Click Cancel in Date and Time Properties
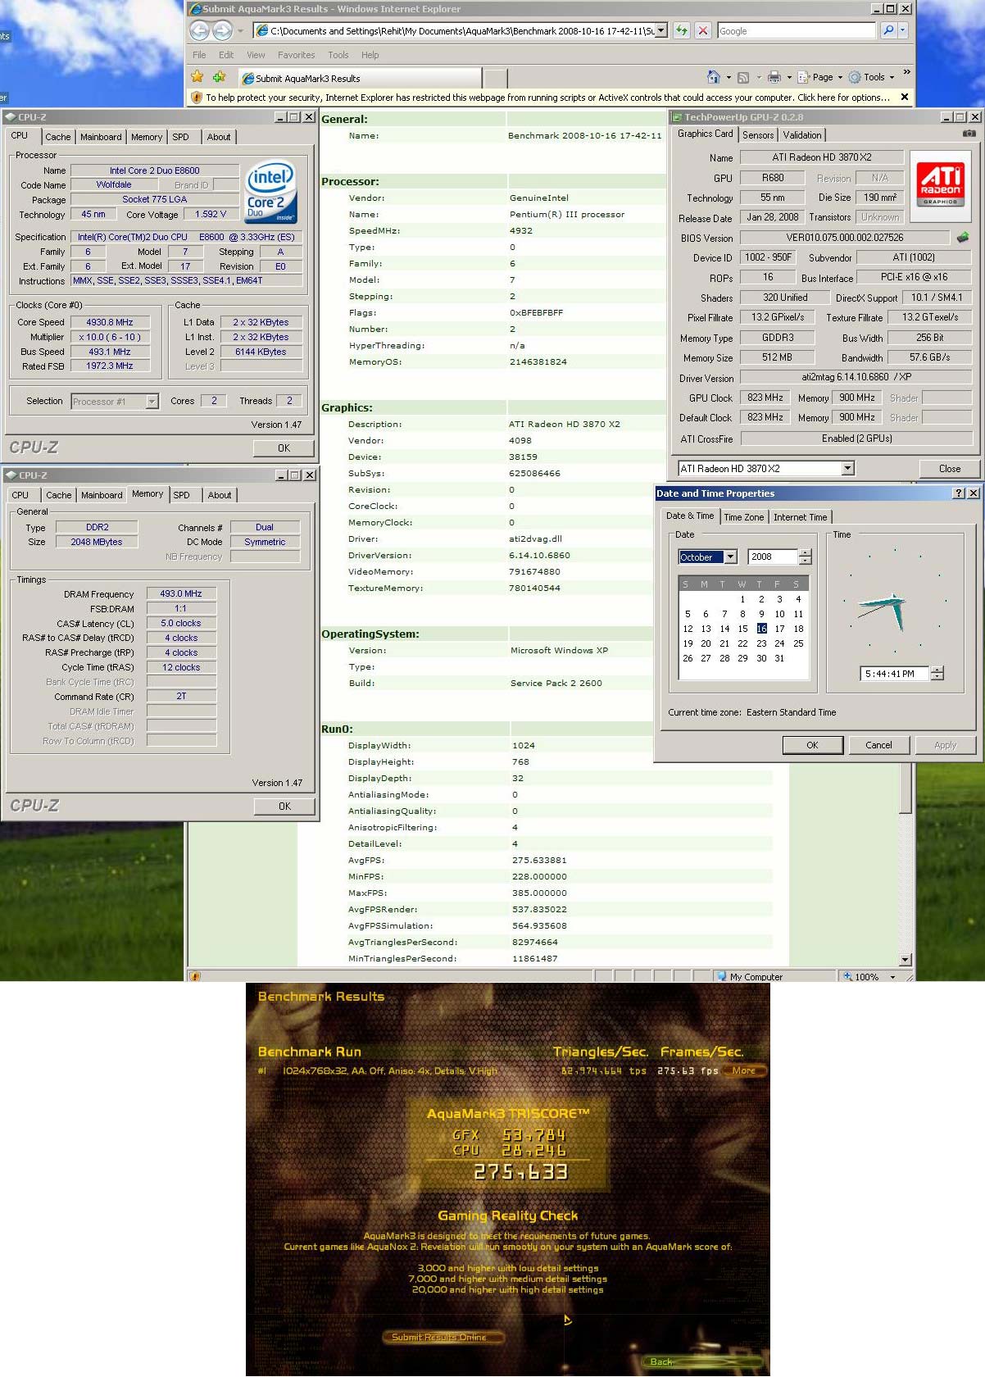Image resolution: width=985 pixels, height=1377 pixels. tap(878, 745)
